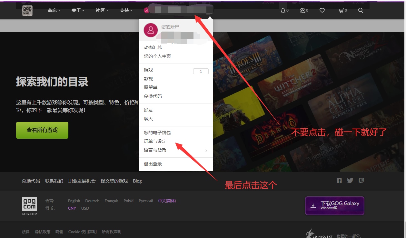Select USD currency
The image size is (406, 238).
85,208
